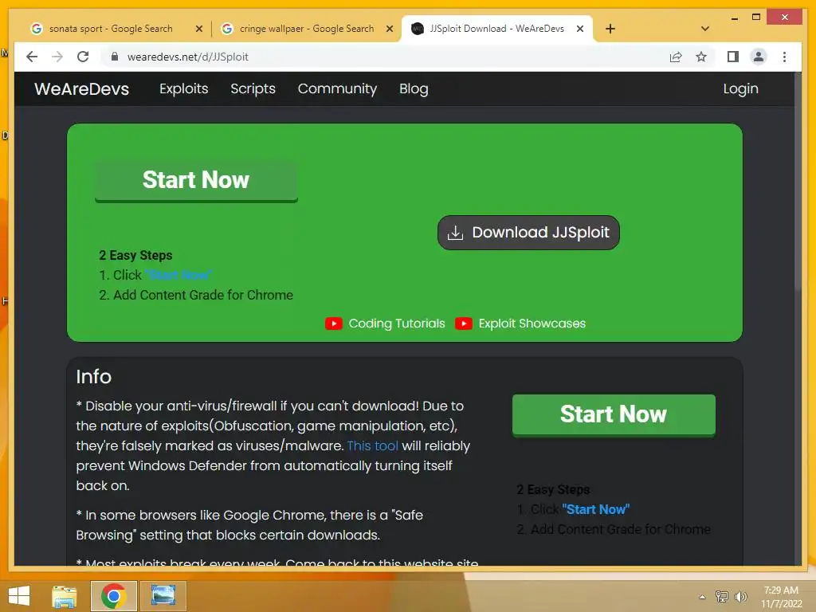
Task: Click Start Now in green banner
Action: (x=196, y=180)
